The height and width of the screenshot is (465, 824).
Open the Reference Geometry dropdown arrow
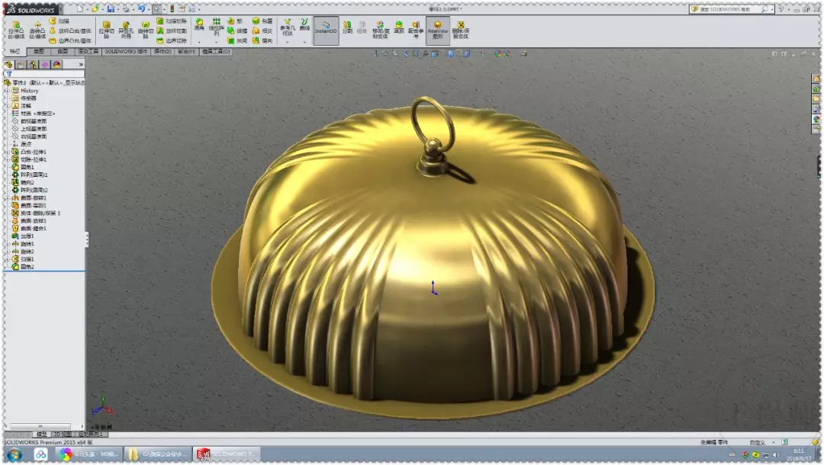point(288,41)
